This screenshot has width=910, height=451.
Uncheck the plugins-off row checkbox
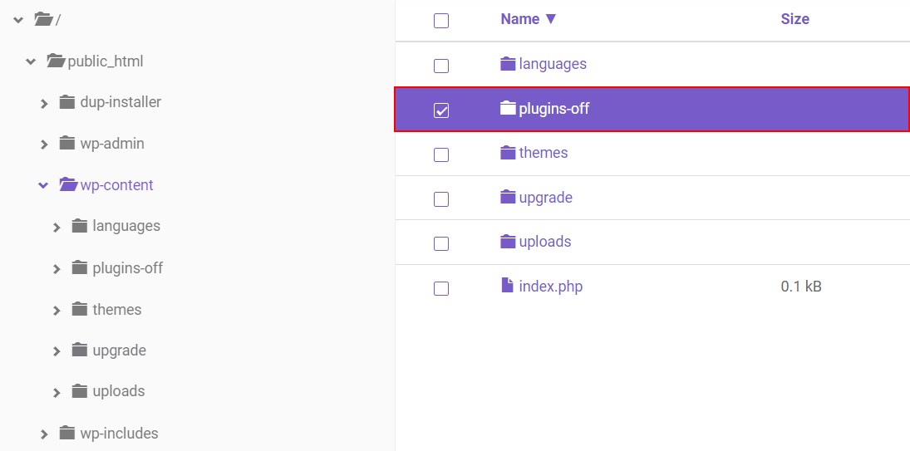(441, 110)
